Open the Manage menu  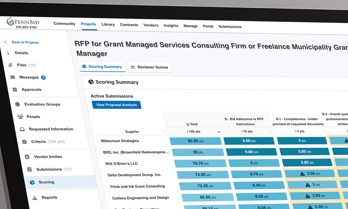point(190,26)
